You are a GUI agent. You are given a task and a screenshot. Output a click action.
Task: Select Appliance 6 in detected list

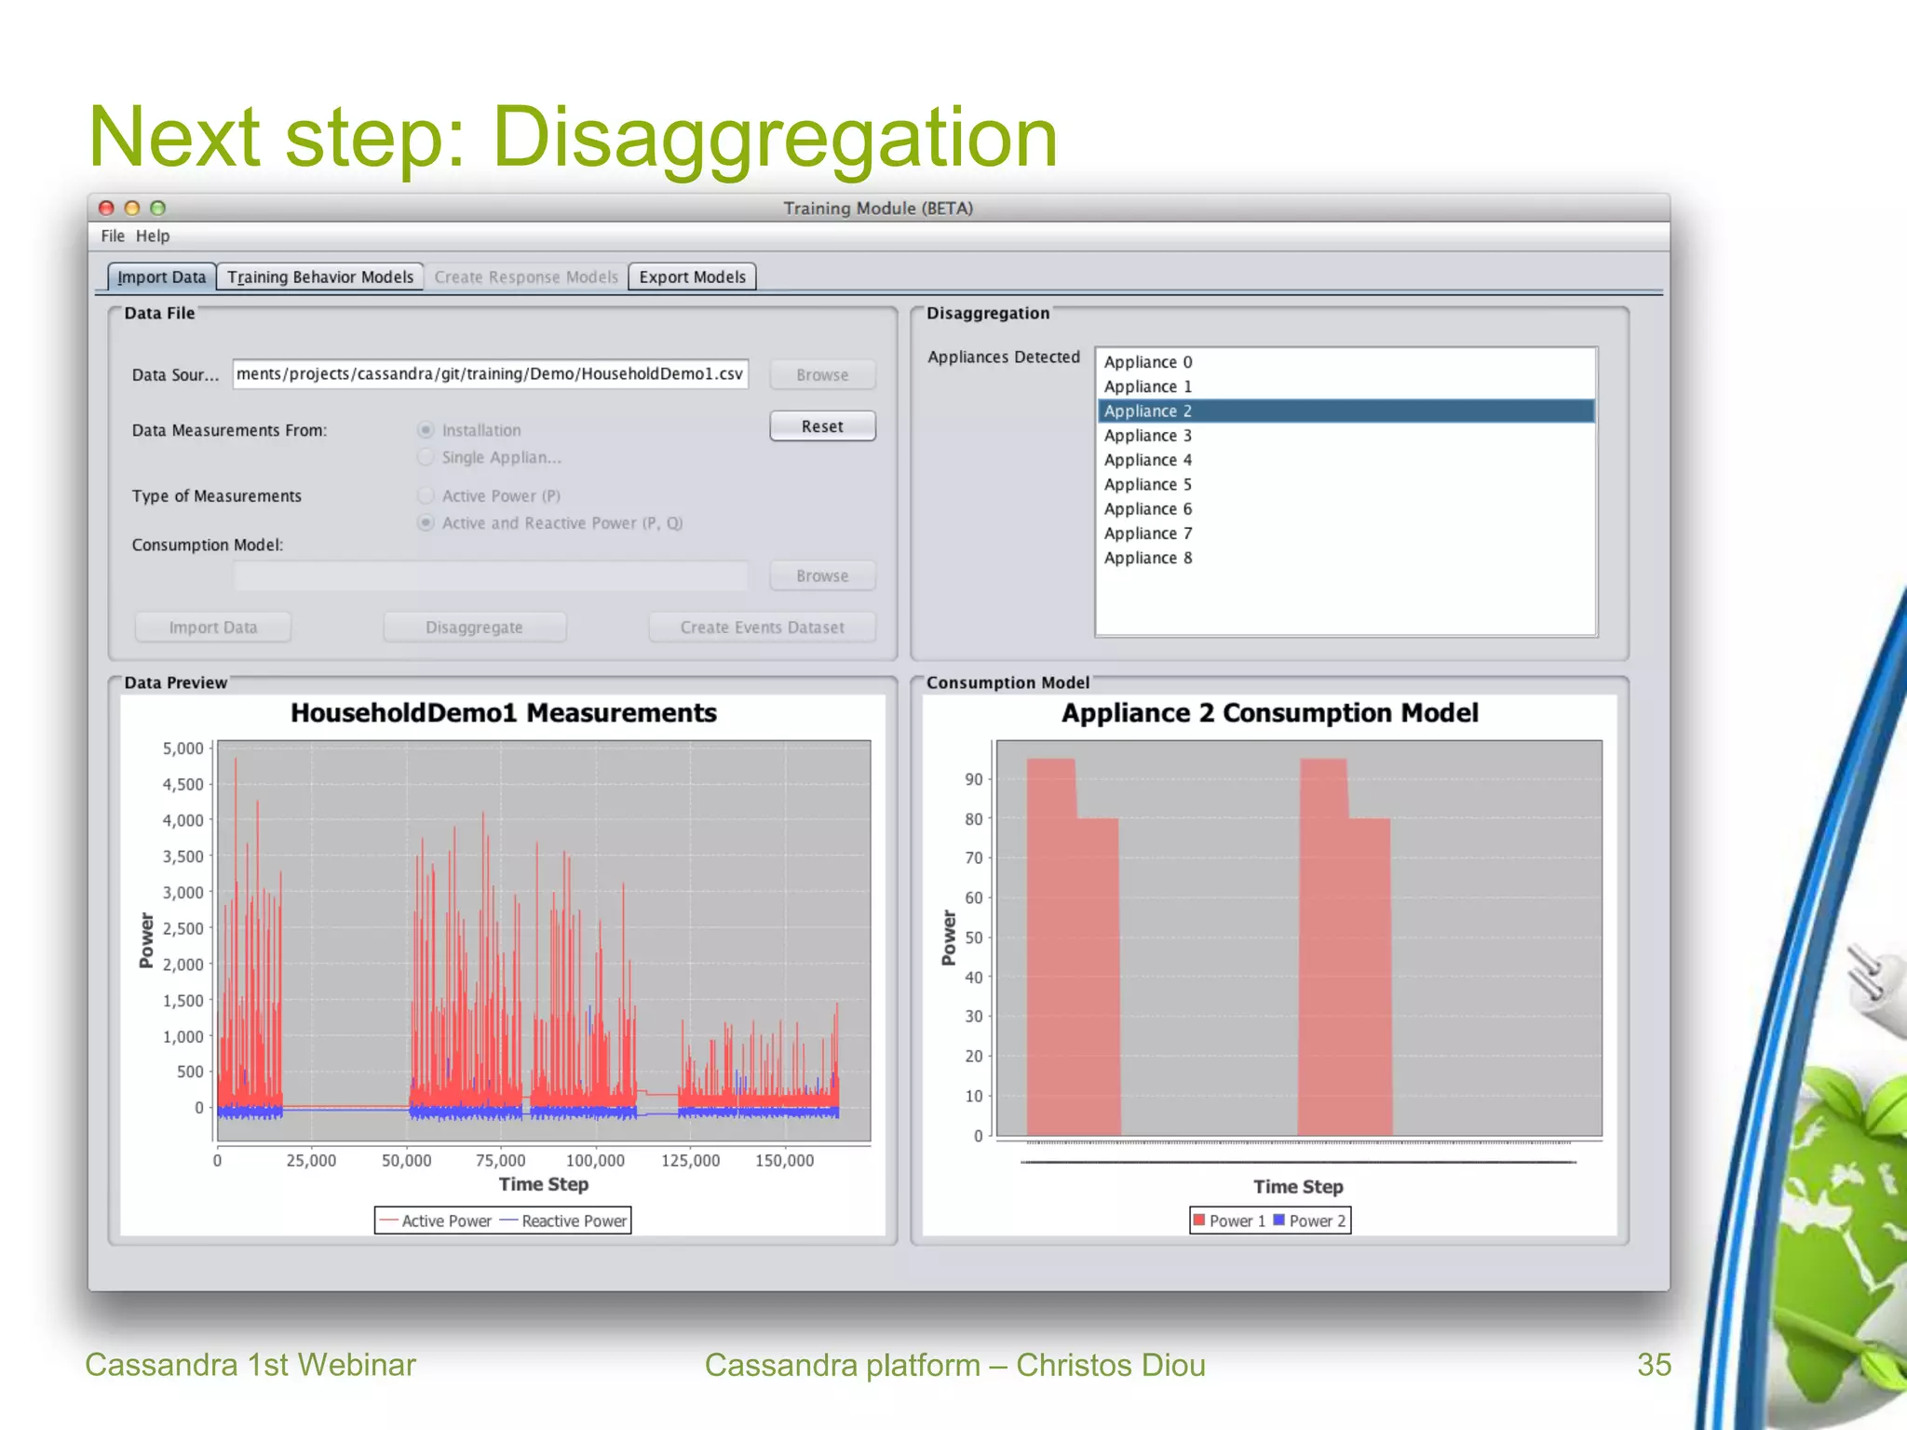pyautogui.click(x=1346, y=508)
